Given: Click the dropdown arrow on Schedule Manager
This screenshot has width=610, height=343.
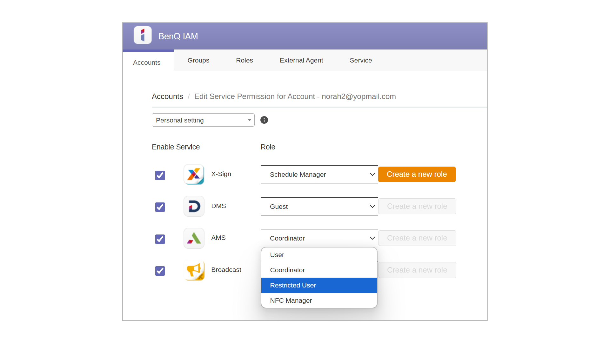Looking at the screenshot, I should click(x=372, y=174).
